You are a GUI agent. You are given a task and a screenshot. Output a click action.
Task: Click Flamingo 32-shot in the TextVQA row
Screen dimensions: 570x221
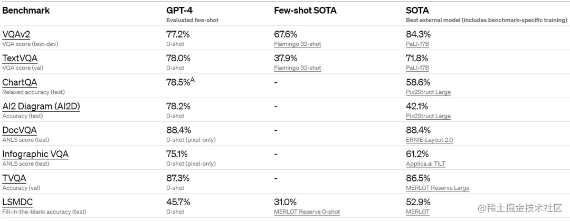click(x=297, y=68)
